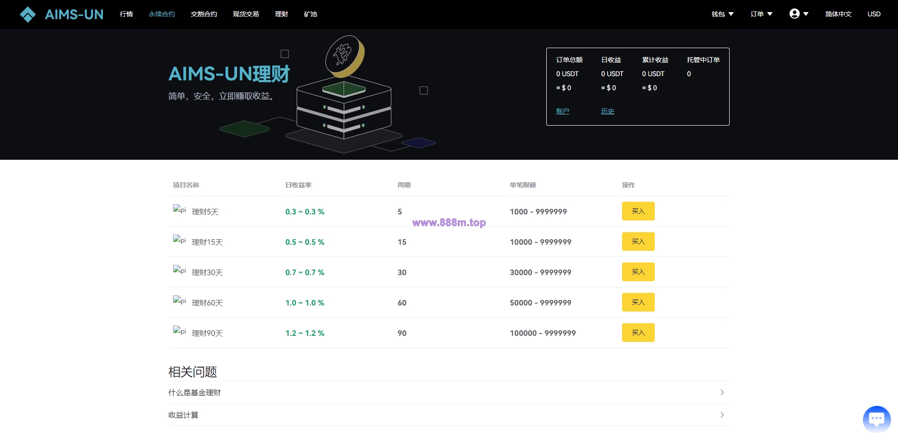Image resolution: width=898 pixels, height=433 pixels.
Task: Click the 日收益 label in the summary box
Action: pos(611,60)
